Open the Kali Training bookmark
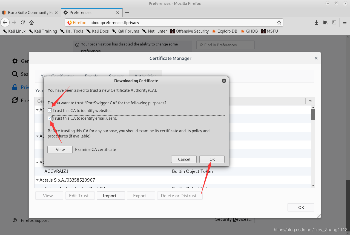Image resolution: width=350 pixels, height=235 pixels. 43,31
